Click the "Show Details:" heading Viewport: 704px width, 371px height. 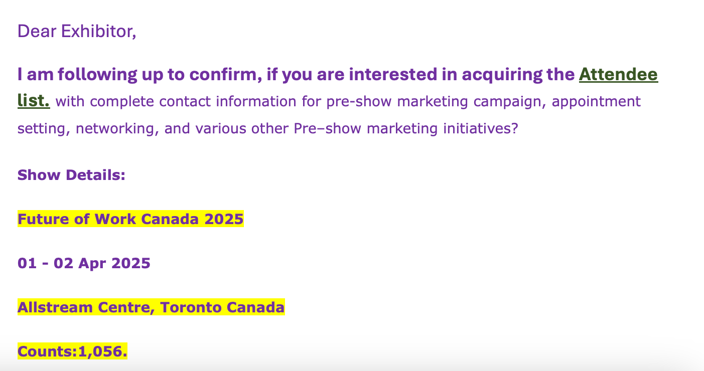(71, 175)
